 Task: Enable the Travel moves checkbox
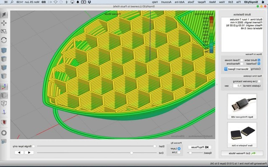(242, 60)
